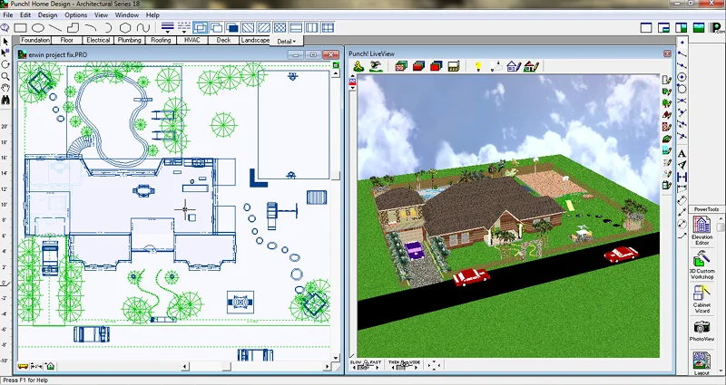This screenshot has width=726, height=385.
Task: Click LiveView house with pencil blue icon
Action: coord(514,66)
